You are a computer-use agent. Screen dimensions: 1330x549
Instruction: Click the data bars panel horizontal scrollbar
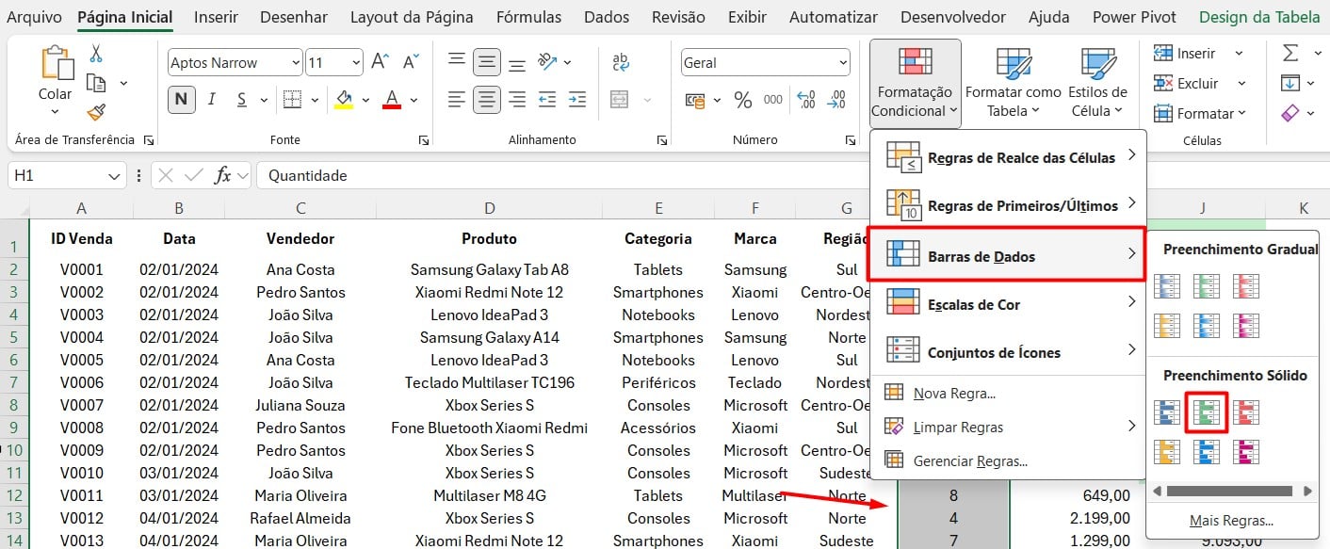[x=1229, y=491]
